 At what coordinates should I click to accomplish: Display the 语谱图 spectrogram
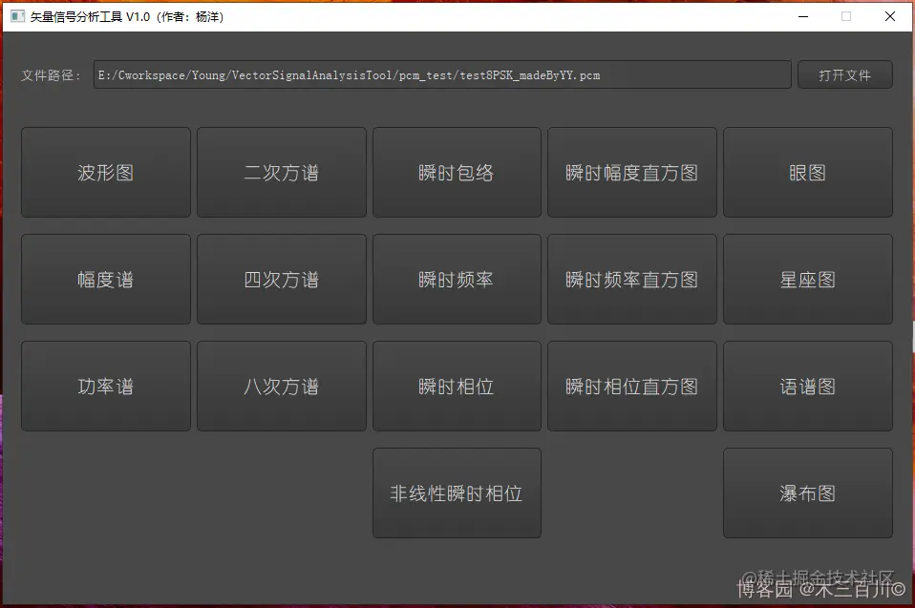(x=808, y=386)
